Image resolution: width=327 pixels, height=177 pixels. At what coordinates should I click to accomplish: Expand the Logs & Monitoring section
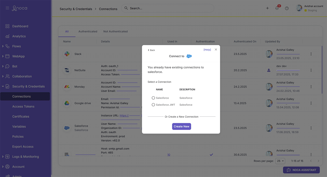pos(3,157)
